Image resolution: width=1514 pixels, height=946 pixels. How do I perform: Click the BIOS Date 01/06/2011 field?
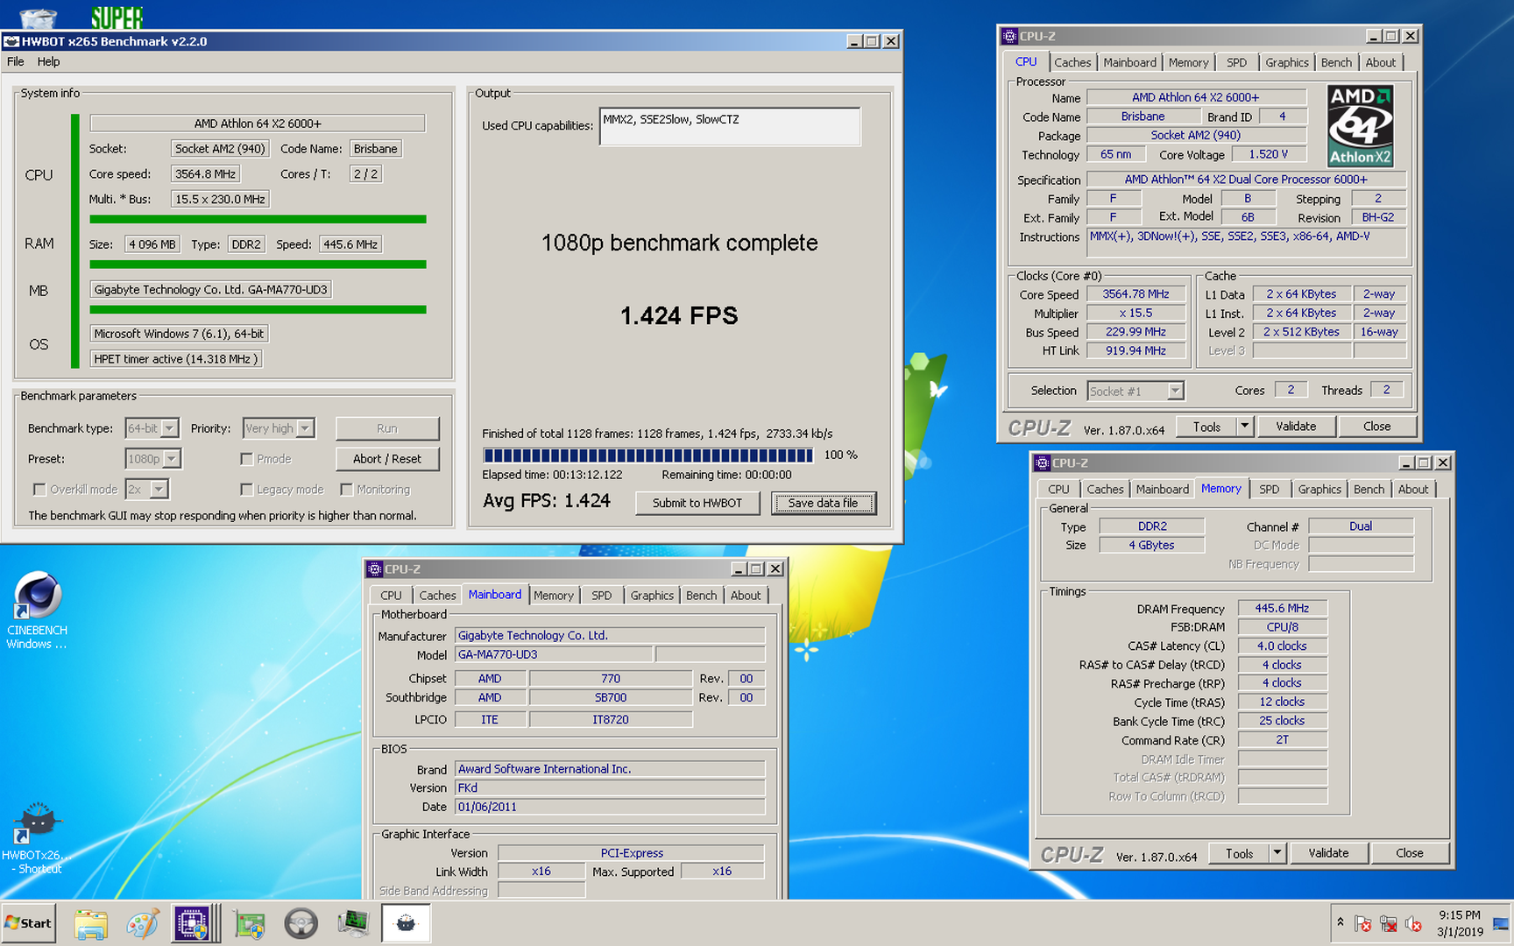click(610, 807)
